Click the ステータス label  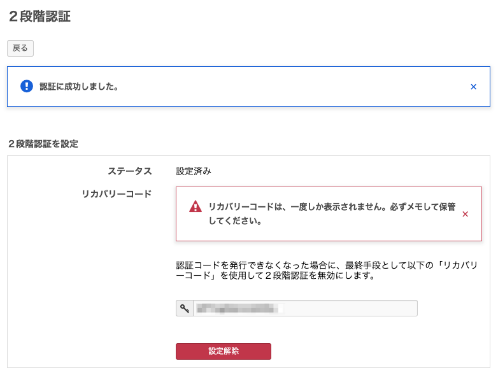tap(129, 171)
